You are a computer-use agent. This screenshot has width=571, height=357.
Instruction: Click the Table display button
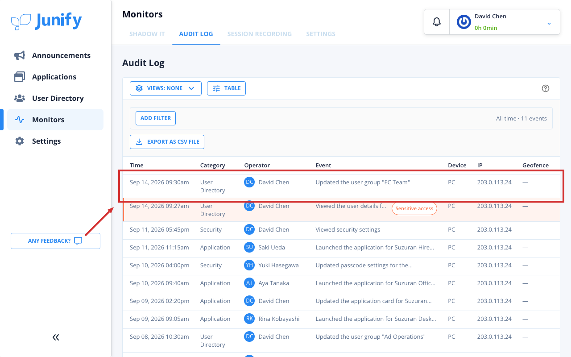[226, 88]
